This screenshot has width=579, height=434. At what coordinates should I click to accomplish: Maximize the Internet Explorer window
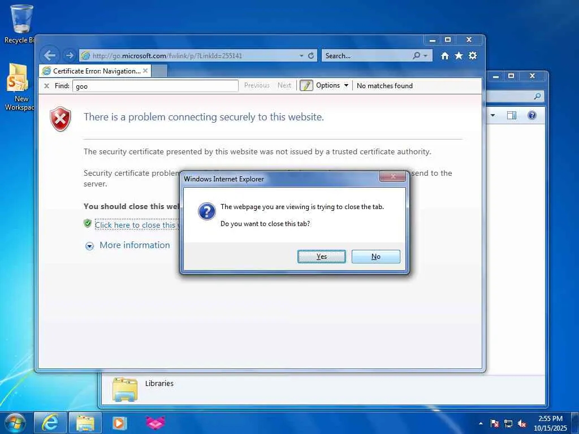click(448, 40)
